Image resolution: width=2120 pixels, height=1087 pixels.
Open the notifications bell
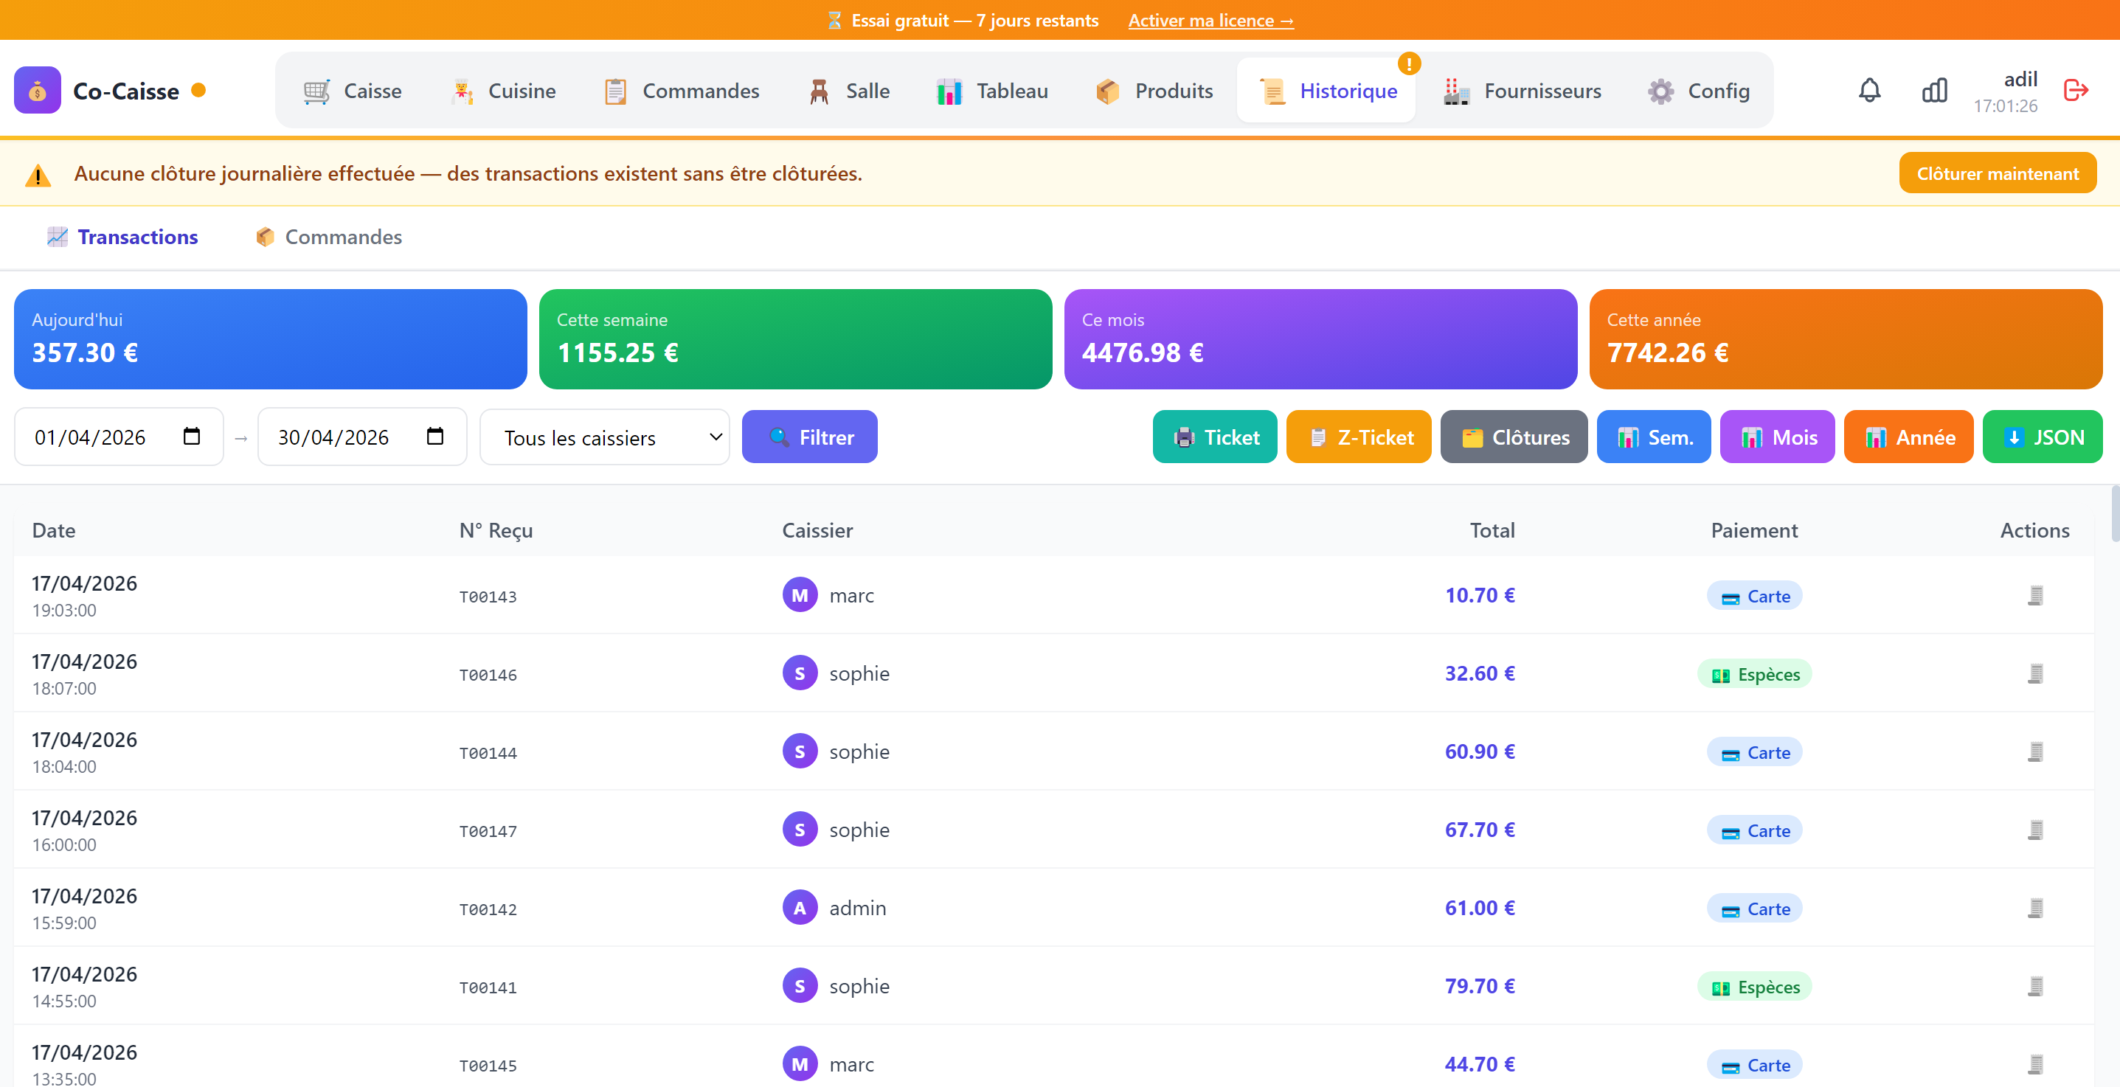tap(1870, 91)
